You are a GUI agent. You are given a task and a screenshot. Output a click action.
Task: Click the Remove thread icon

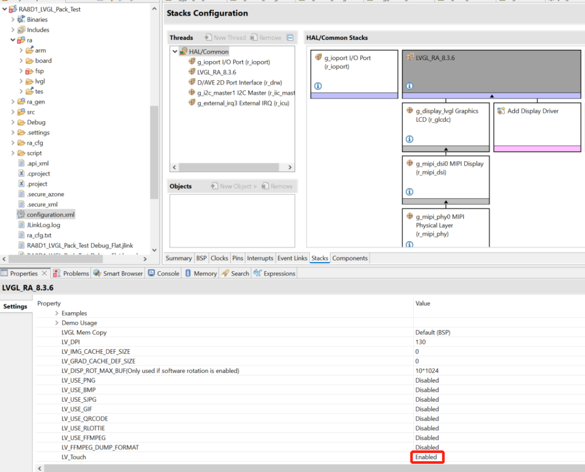click(253, 37)
